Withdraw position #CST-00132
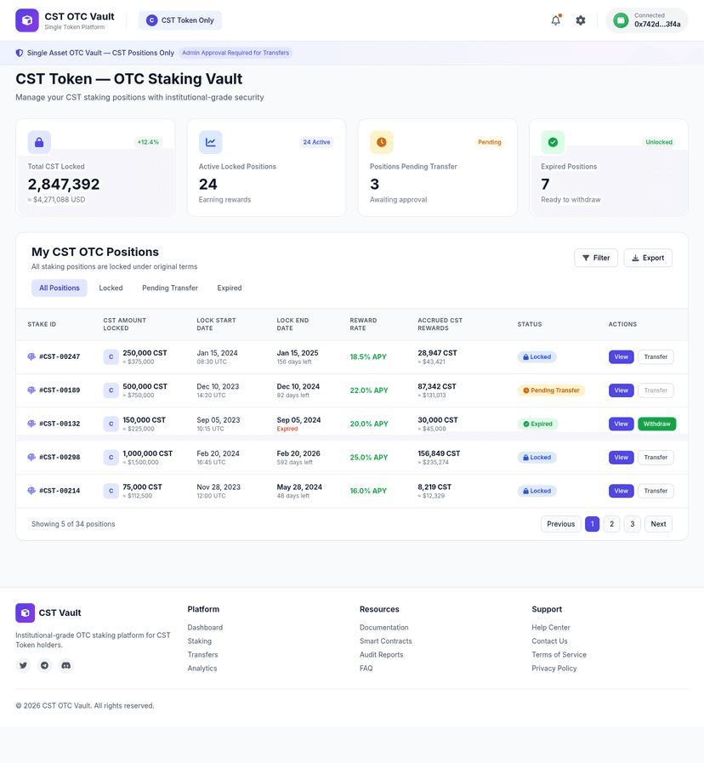Screen dimensions: 704x763 click(x=656, y=424)
